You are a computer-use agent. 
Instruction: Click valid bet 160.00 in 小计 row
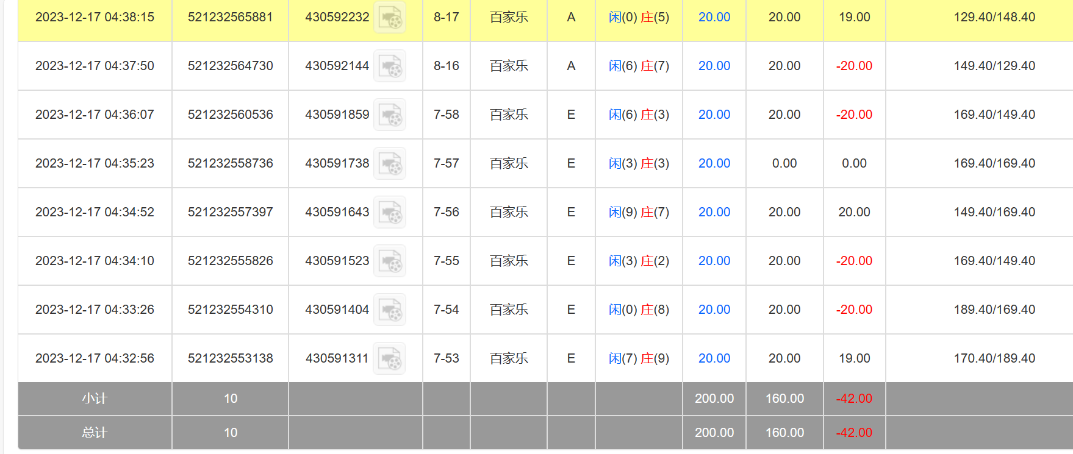tap(784, 399)
